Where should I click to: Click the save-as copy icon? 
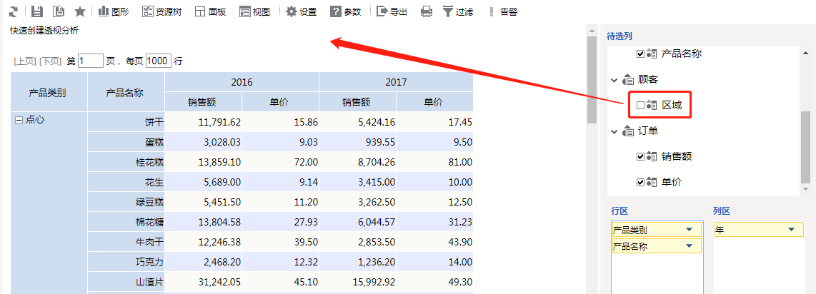coord(59,11)
